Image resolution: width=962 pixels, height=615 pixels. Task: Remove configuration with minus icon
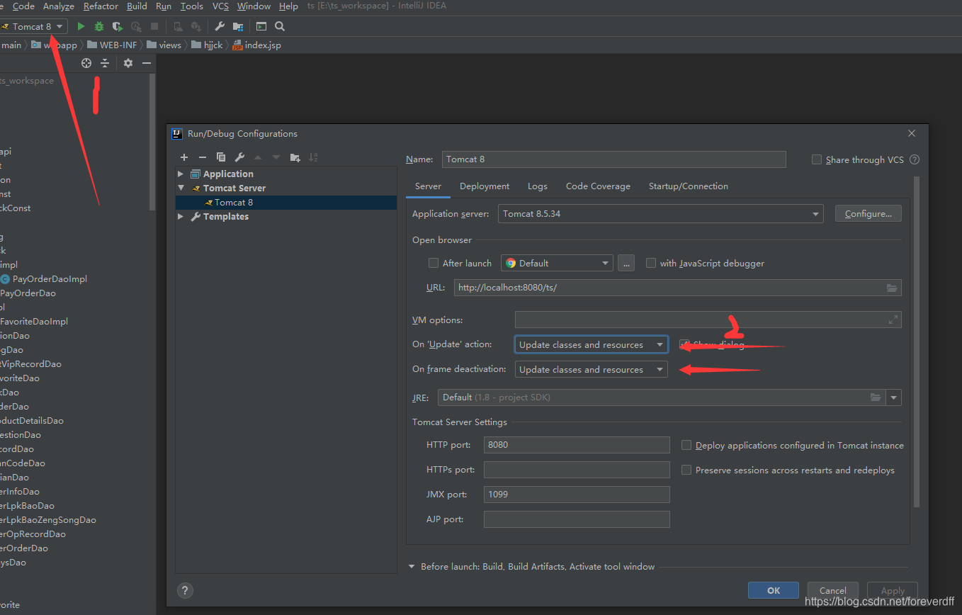click(x=203, y=157)
